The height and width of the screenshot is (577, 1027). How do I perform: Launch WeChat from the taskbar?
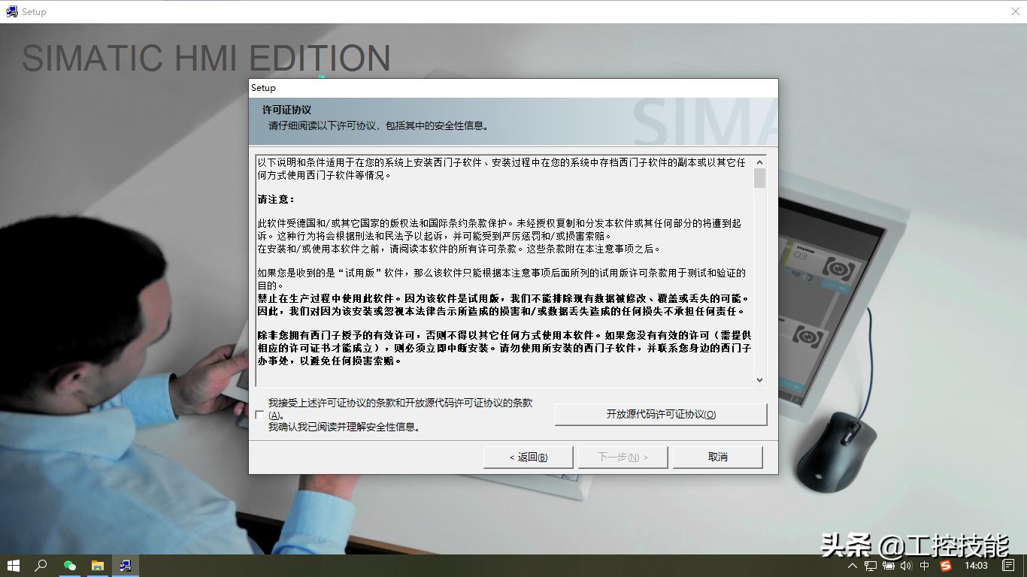tap(70, 566)
